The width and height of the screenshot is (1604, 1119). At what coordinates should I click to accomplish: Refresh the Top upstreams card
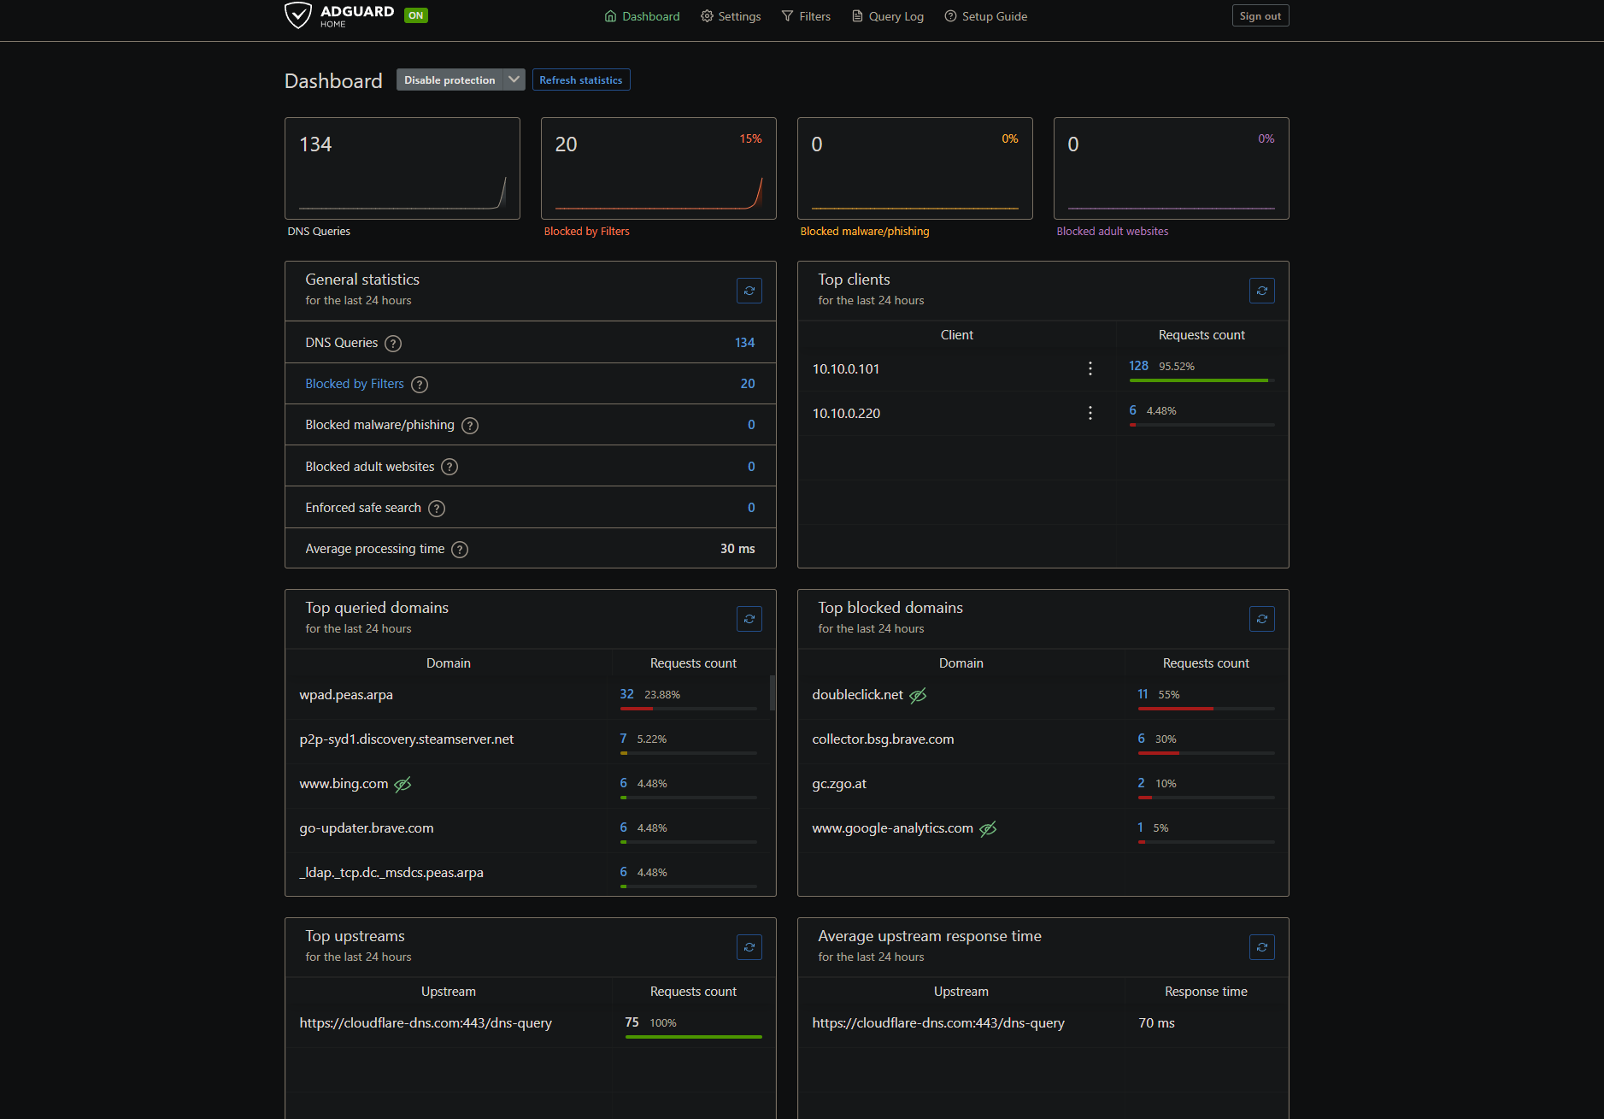point(749,947)
